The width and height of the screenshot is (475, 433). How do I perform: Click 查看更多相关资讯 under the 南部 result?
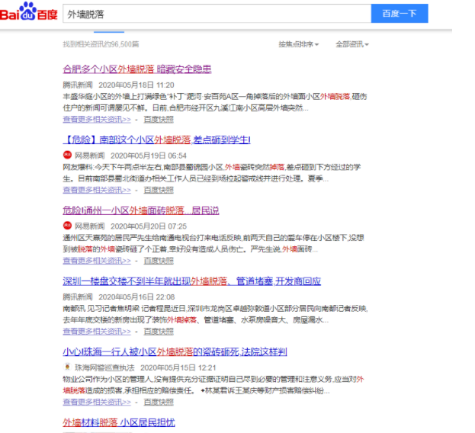97,190
